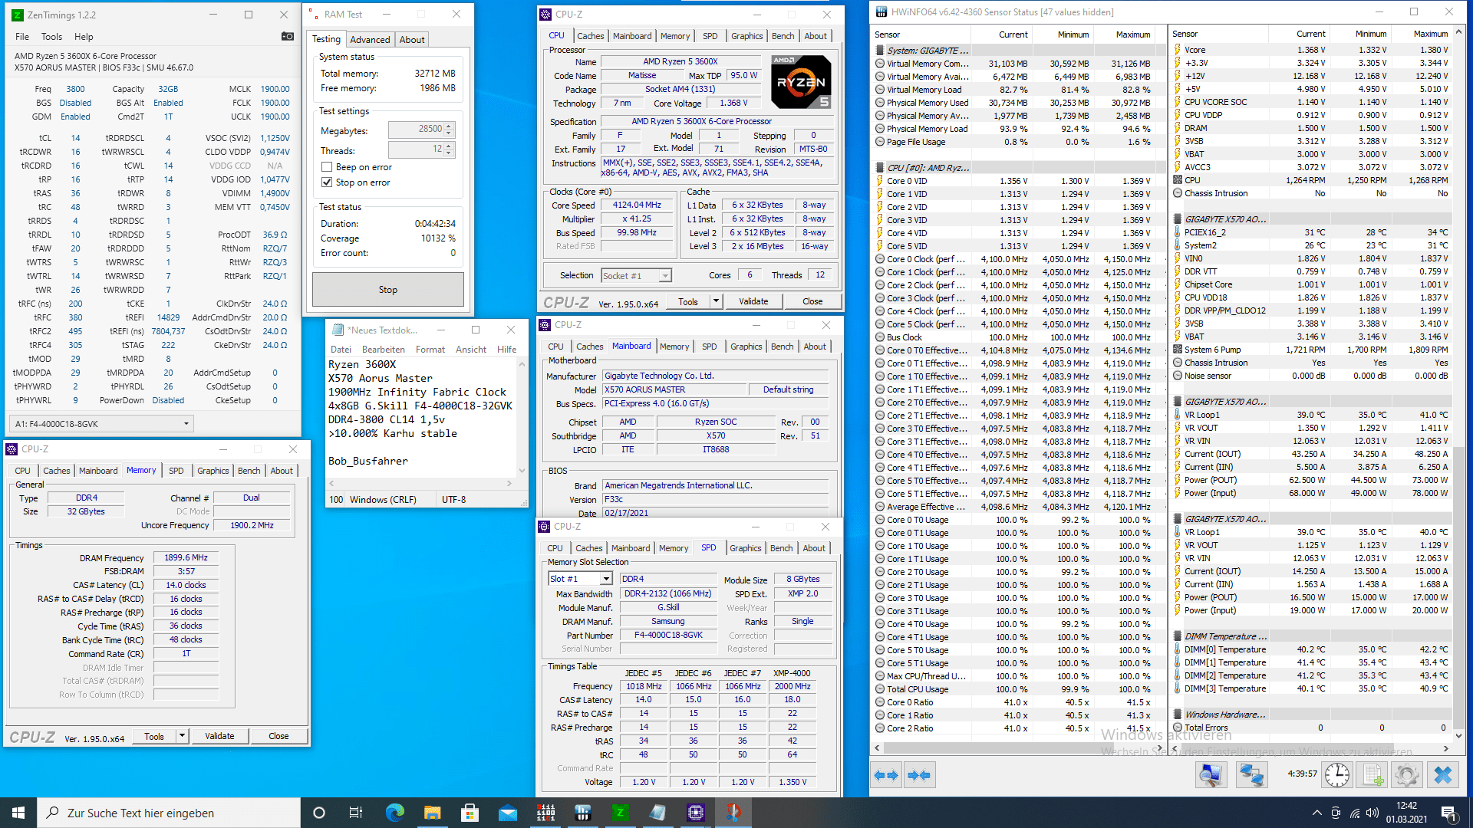Open Microsoft Edge from the taskbar
Viewport: 1473px width, 828px height.
[394, 813]
